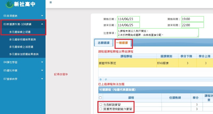
Task: Select the 一般選課 tab
Action: click(122, 43)
